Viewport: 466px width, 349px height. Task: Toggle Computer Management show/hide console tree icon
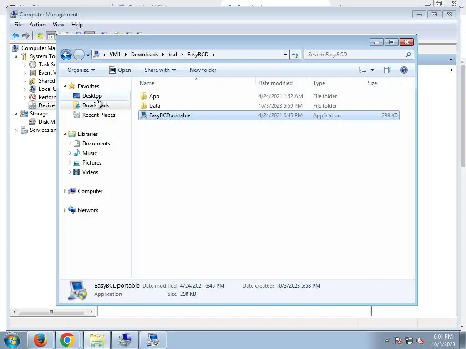(x=51, y=36)
